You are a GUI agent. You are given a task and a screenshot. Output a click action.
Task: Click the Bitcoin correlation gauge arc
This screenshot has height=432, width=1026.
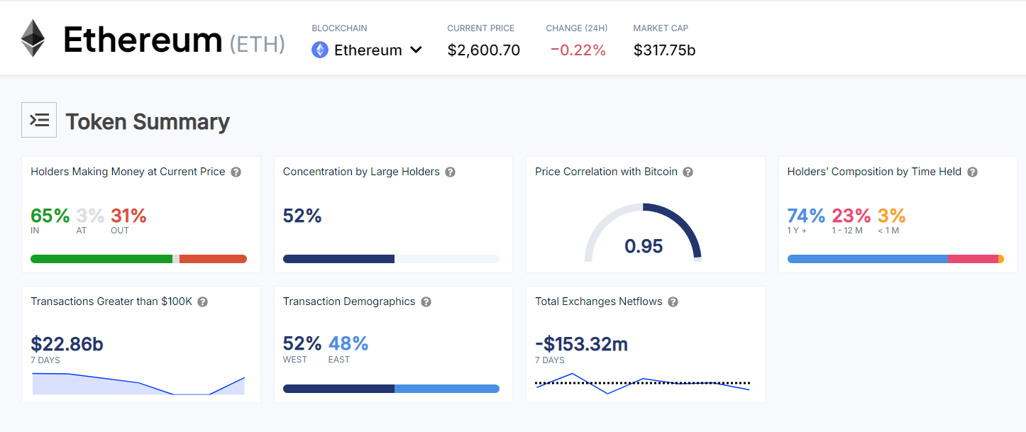pos(643,233)
